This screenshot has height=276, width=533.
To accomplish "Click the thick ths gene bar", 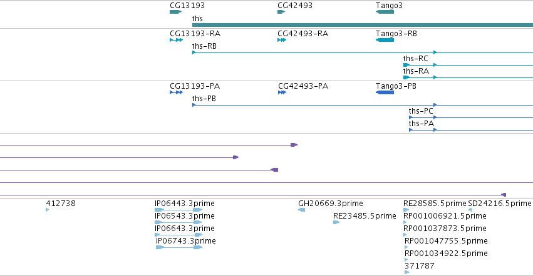I will pos(363,25).
